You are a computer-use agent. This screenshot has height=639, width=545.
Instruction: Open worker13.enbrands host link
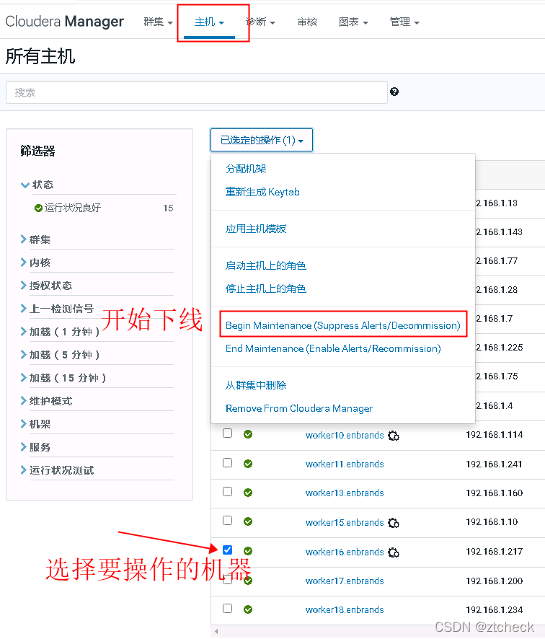pos(345,493)
